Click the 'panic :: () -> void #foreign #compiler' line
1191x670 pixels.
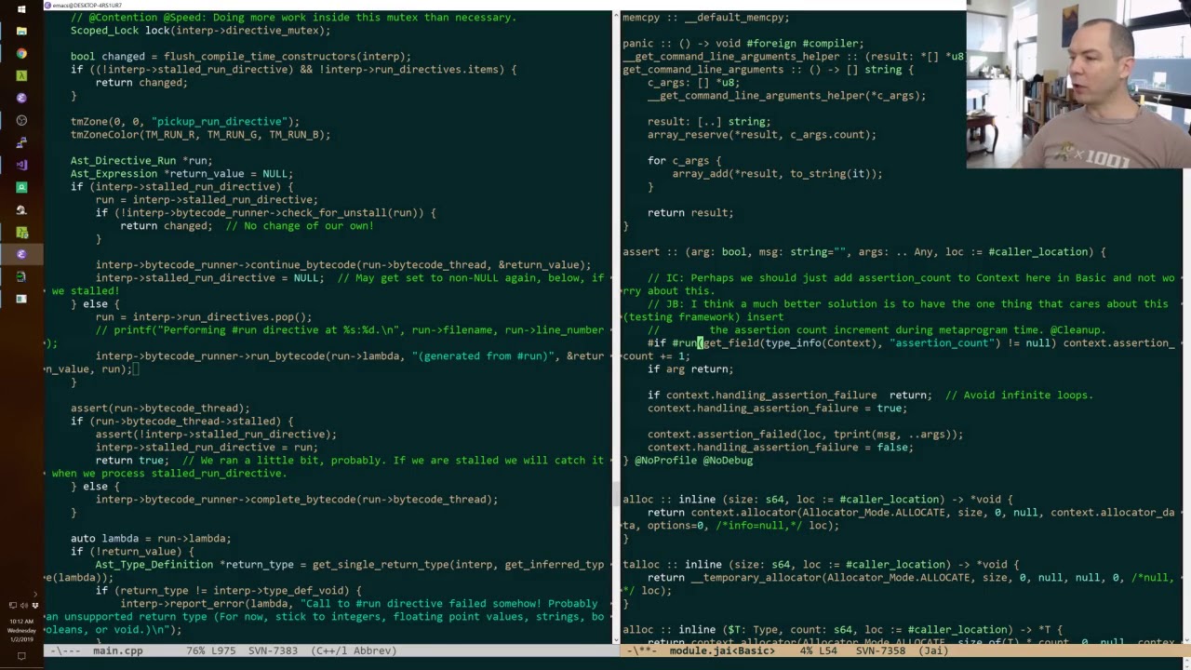743,43
